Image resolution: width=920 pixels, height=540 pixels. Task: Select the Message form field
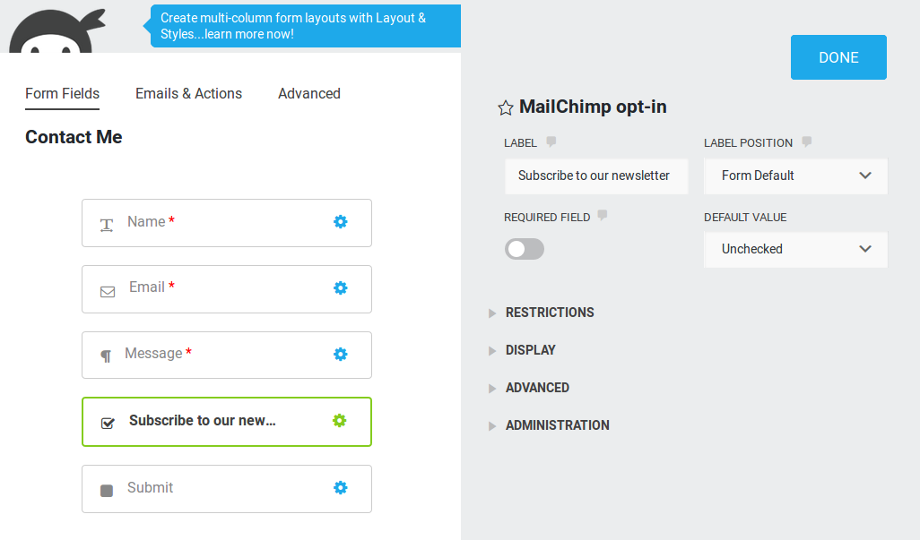(x=227, y=355)
